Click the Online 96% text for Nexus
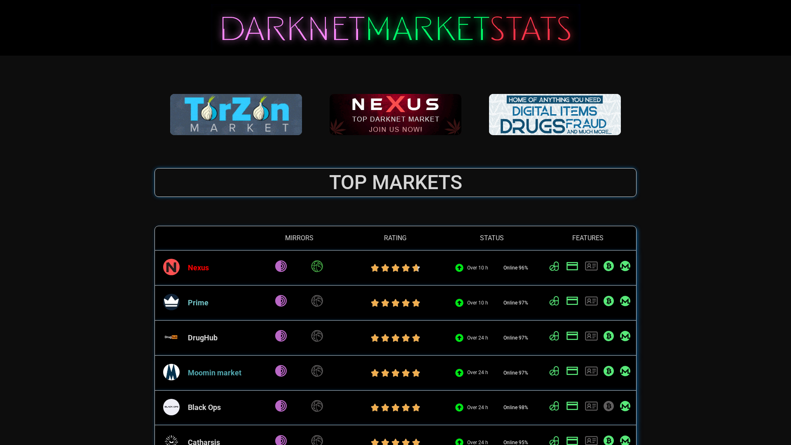 pyautogui.click(x=516, y=268)
